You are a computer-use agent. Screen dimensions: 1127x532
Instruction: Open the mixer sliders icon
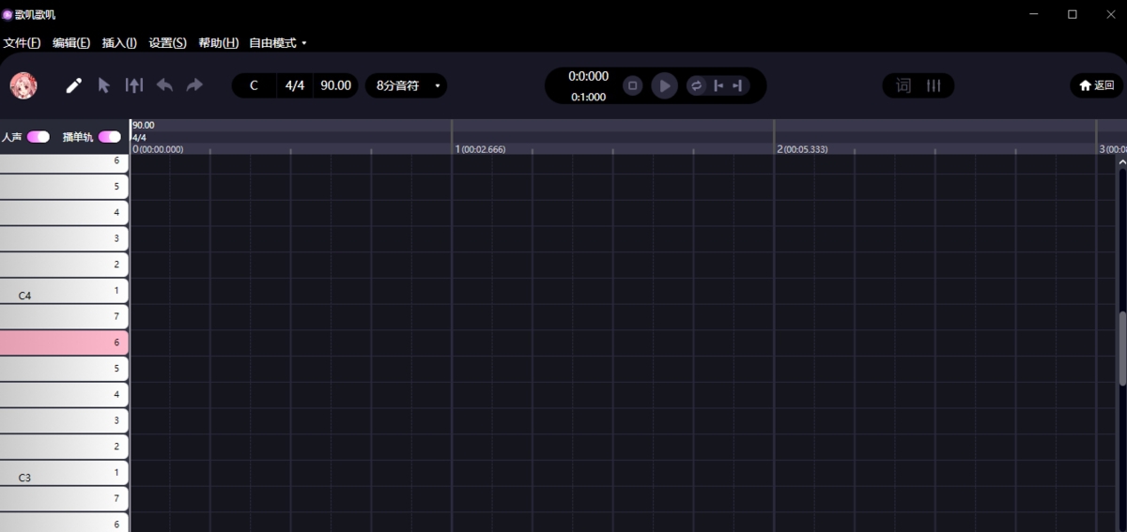tap(934, 85)
